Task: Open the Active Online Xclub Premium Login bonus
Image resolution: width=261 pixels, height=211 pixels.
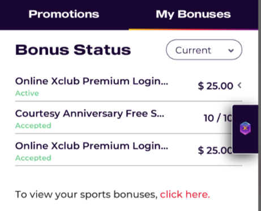Action: point(129,87)
